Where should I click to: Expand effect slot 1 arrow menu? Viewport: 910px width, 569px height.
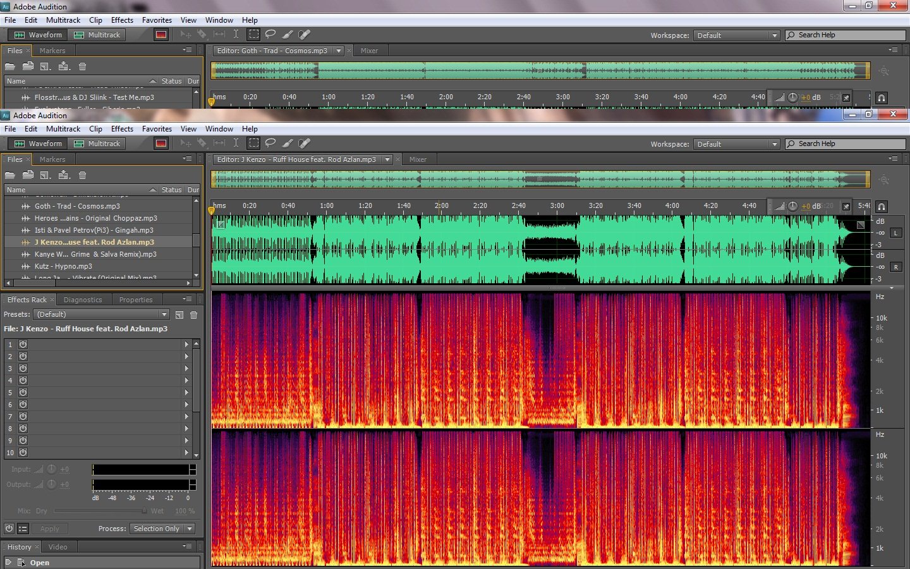point(186,345)
